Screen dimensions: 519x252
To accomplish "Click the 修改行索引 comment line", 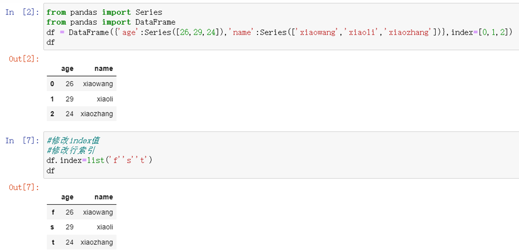I will click(71, 151).
